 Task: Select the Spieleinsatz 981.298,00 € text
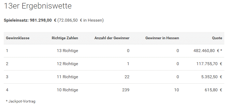point(30,20)
